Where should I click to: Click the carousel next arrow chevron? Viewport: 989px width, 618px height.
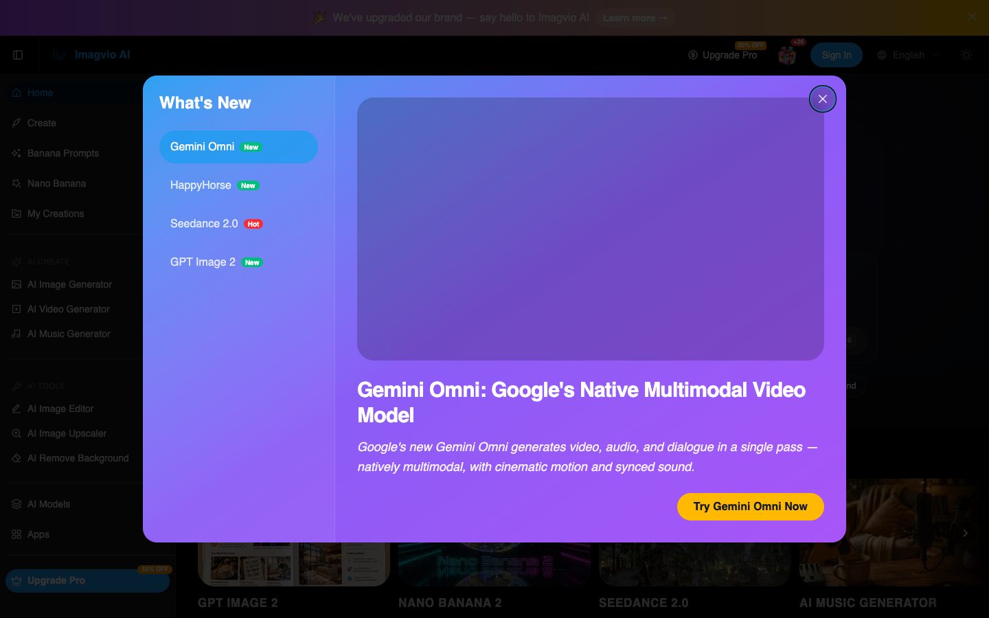(965, 533)
